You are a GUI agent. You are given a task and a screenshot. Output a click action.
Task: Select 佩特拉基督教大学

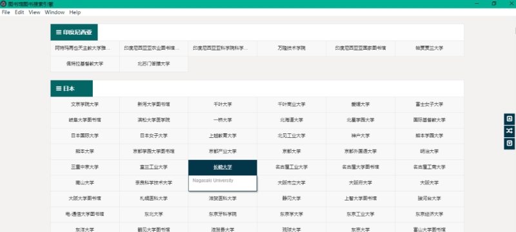click(85, 64)
